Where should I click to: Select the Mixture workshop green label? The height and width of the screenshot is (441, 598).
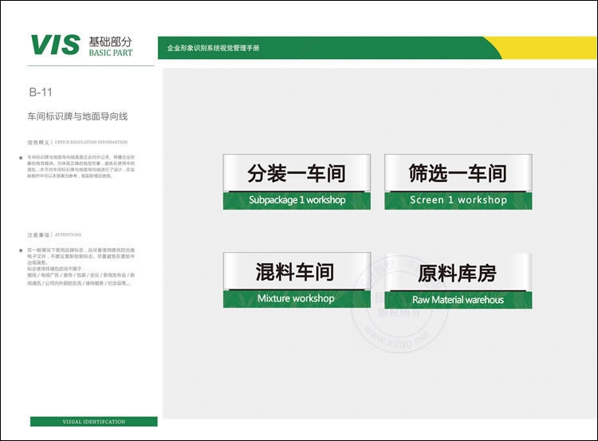coord(296,298)
